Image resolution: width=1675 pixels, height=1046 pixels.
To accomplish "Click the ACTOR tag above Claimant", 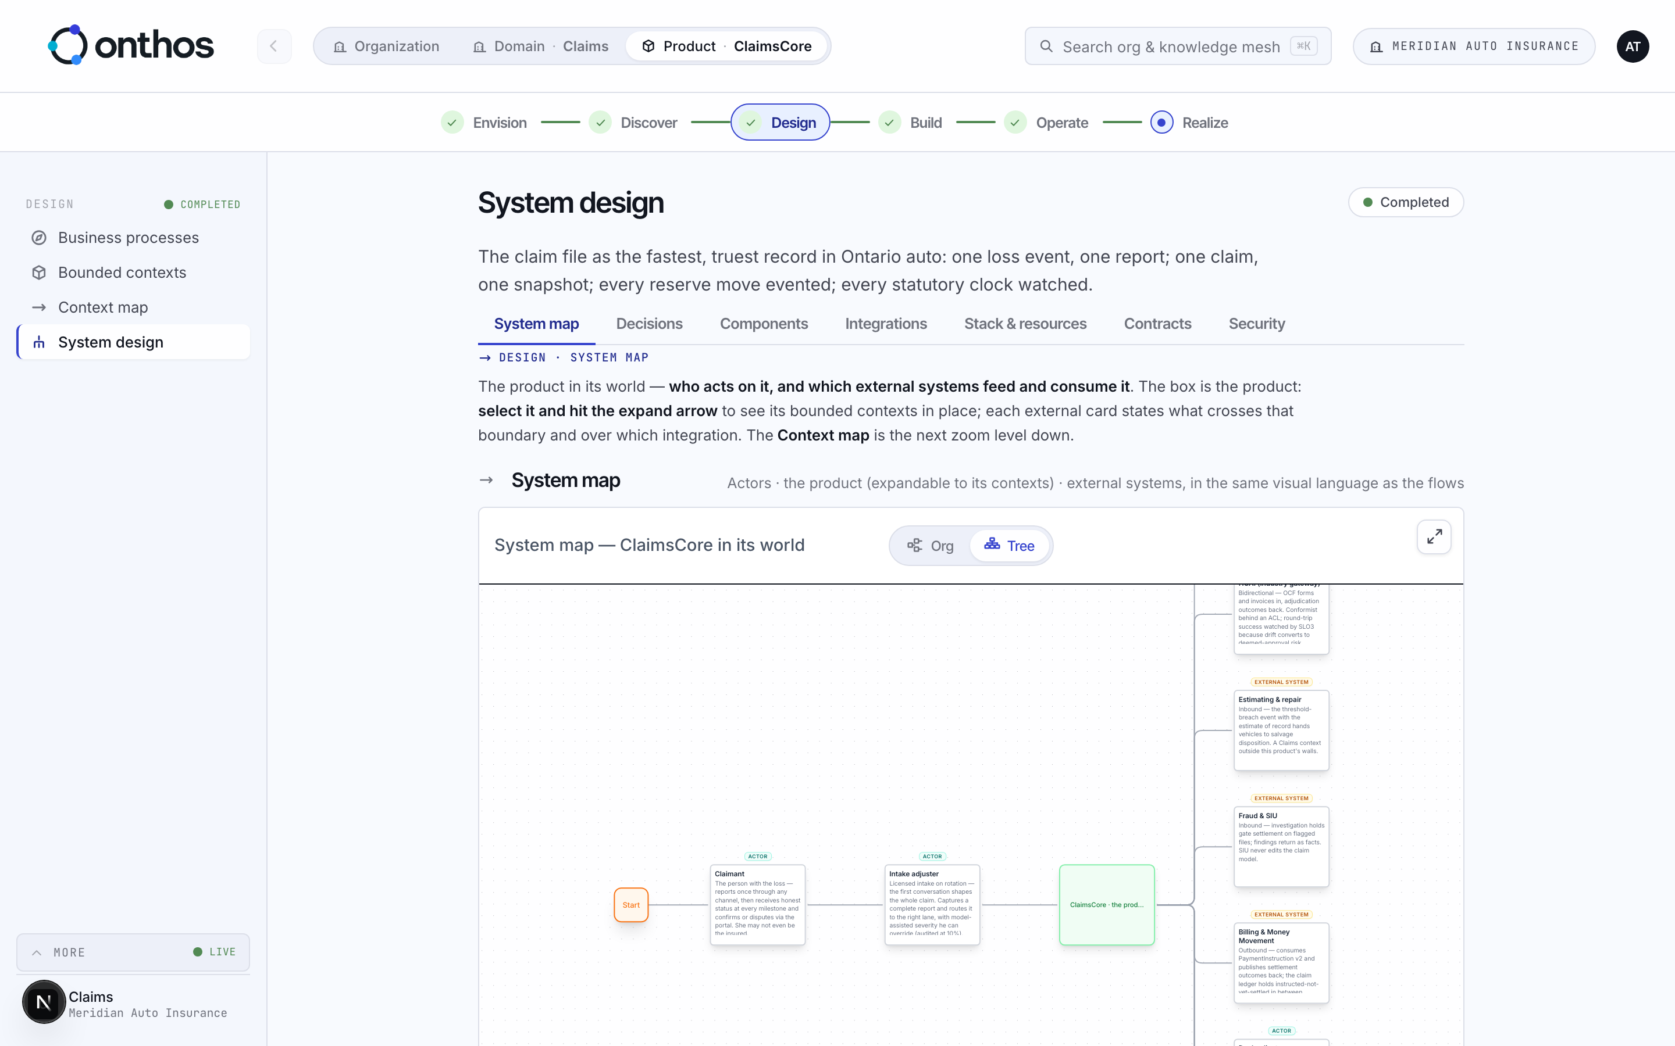I will pos(757,856).
